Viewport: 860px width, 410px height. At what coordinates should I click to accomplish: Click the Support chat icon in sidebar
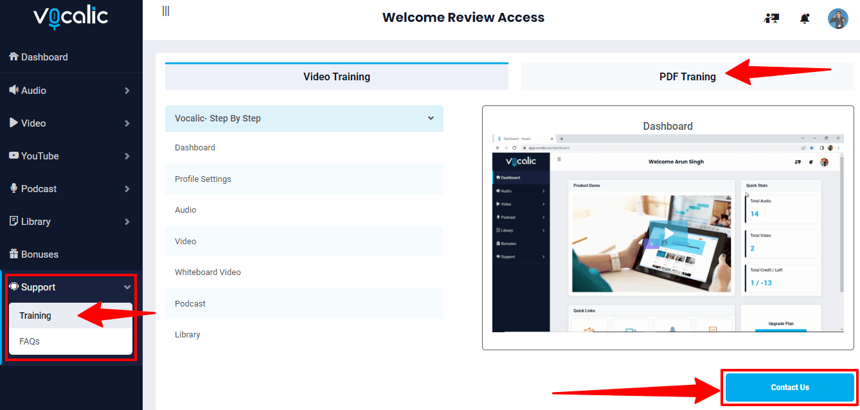coord(13,287)
